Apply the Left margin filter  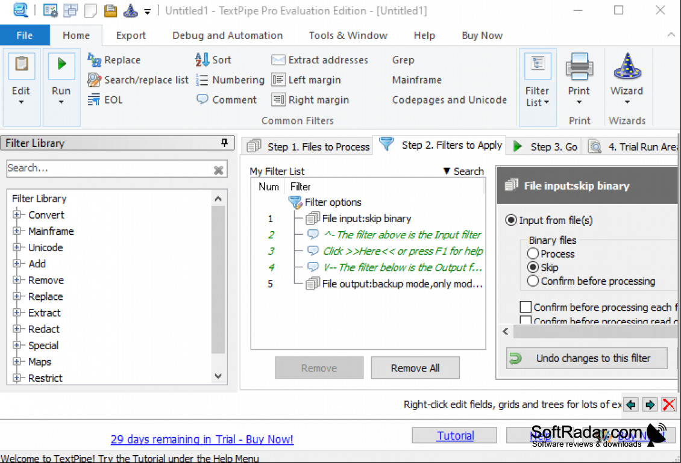coord(306,80)
